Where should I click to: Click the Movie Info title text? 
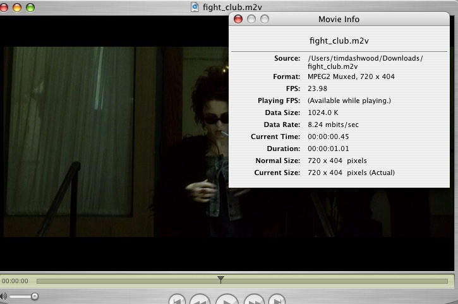coord(339,20)
